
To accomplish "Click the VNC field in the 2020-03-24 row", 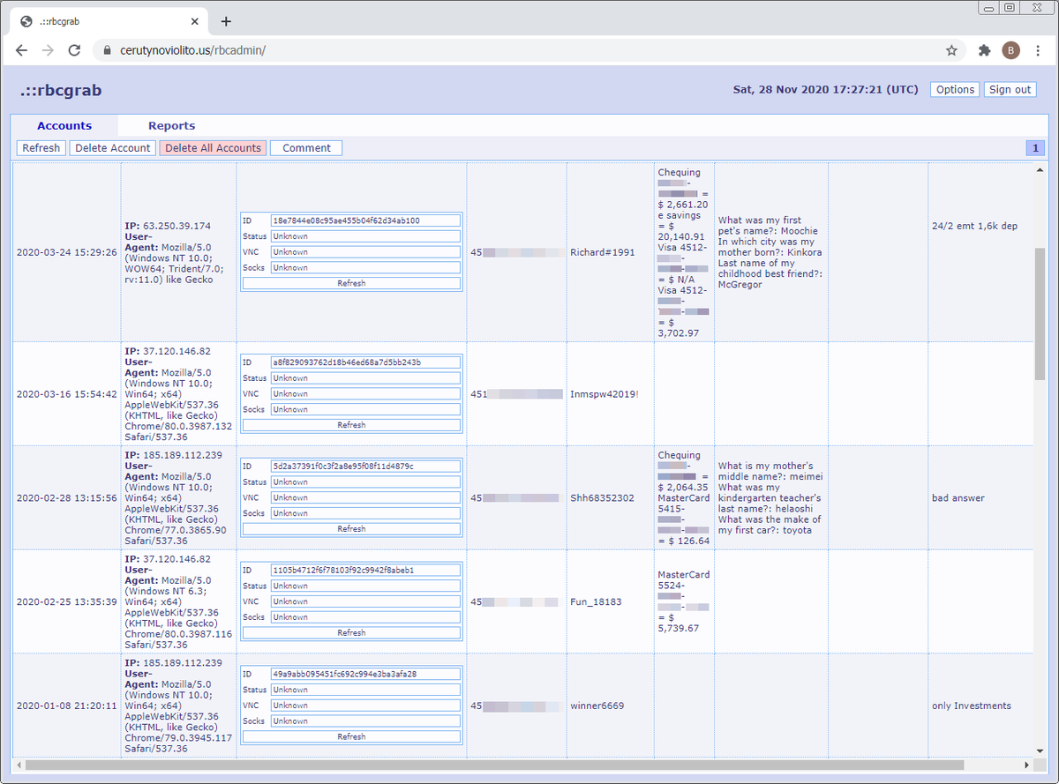I will (365, 251).
